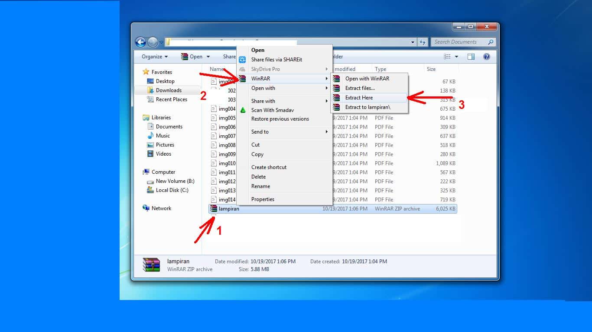Screen dimensions: 592x332
Task: Click the Network icon in sidebar
Action: click(146, 208)
